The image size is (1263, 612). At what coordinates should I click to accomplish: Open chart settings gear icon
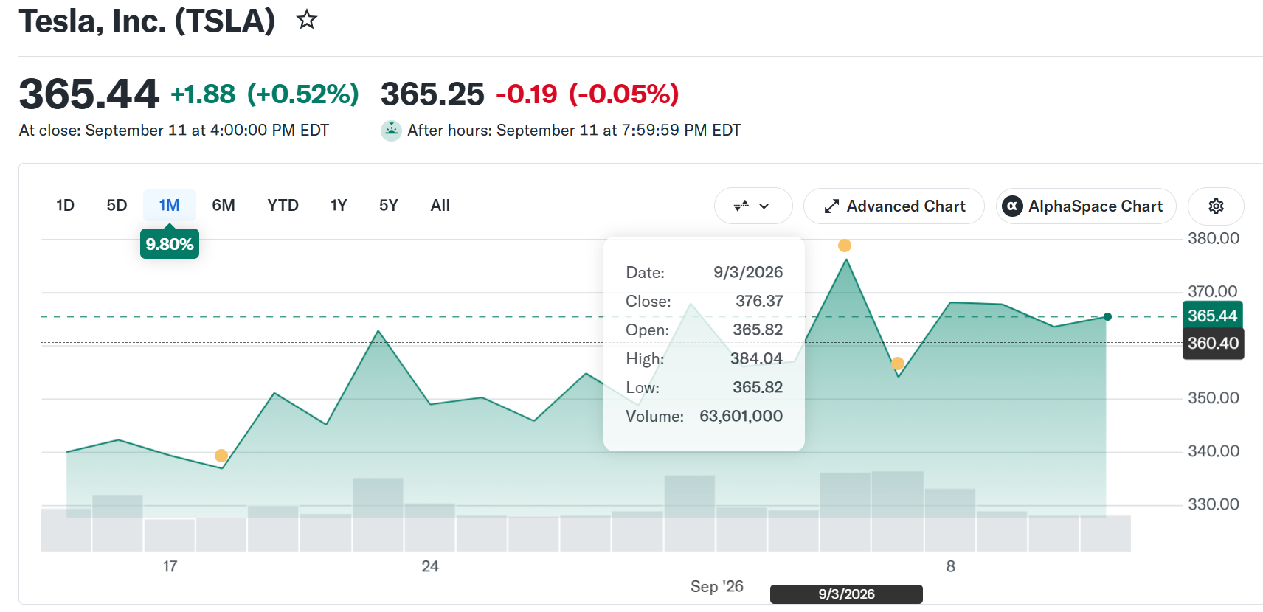(1216, 206)
